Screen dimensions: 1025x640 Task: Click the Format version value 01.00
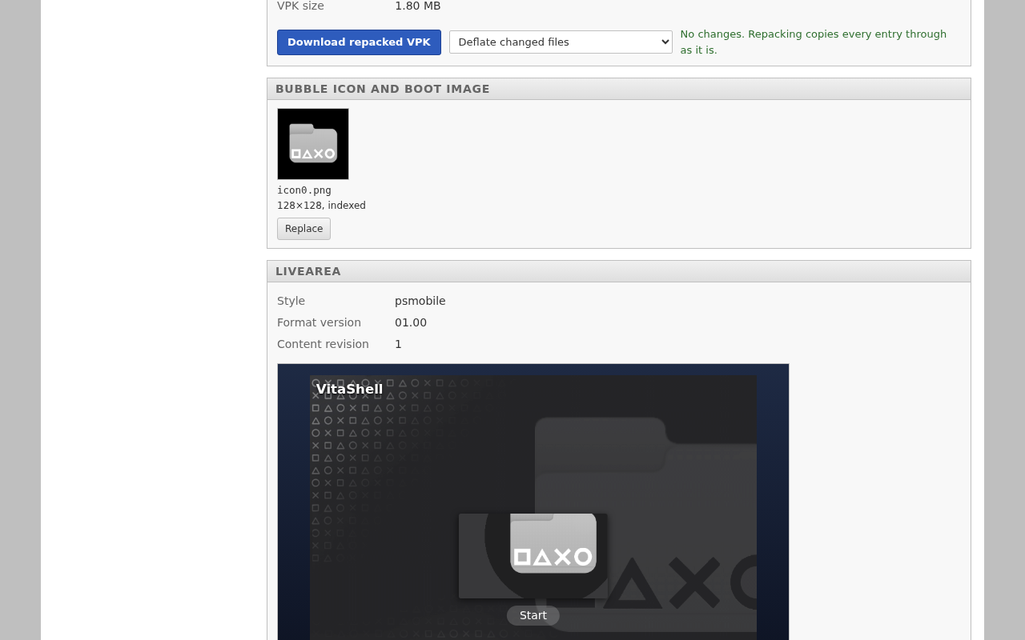tap(411, 322)
